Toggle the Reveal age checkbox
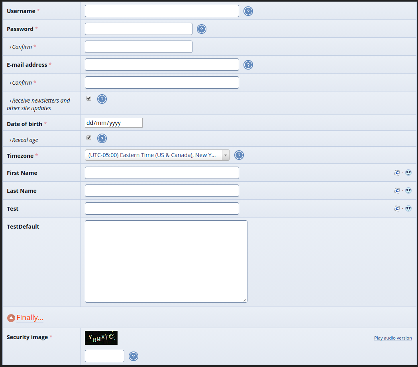The width and height of the screenshot is (418, 367). tap(89, 138)
